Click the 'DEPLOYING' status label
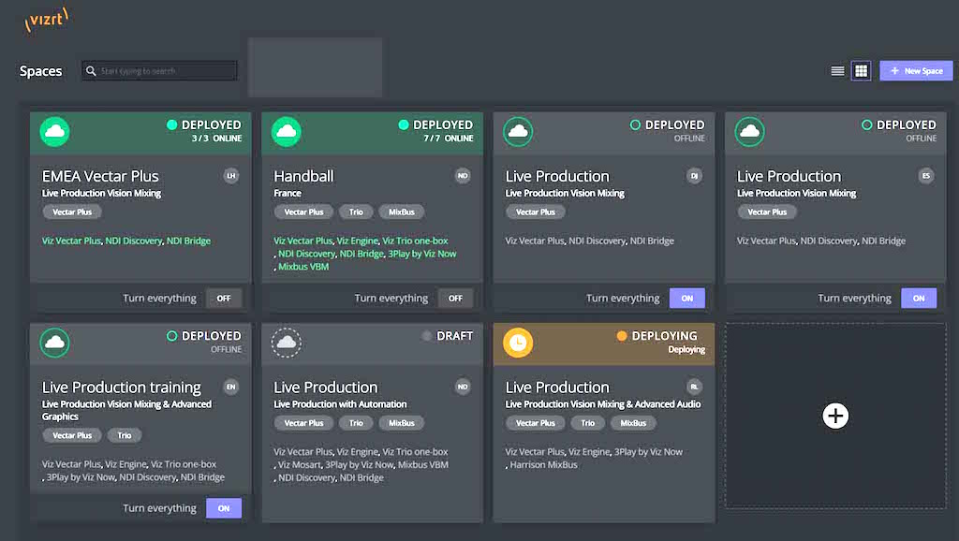The height and width of the screenshot is (541, 959). (664, 336)
